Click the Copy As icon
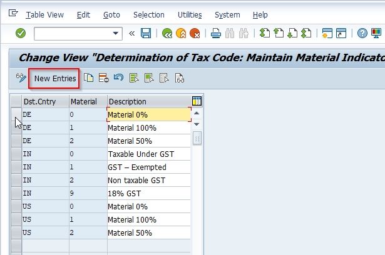Screen dimensions: 385x255 pos(89,78)
